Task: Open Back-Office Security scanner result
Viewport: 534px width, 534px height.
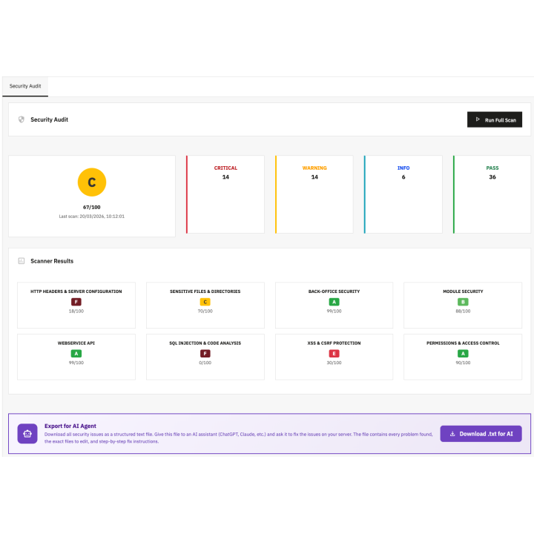Action: (334, 305)
